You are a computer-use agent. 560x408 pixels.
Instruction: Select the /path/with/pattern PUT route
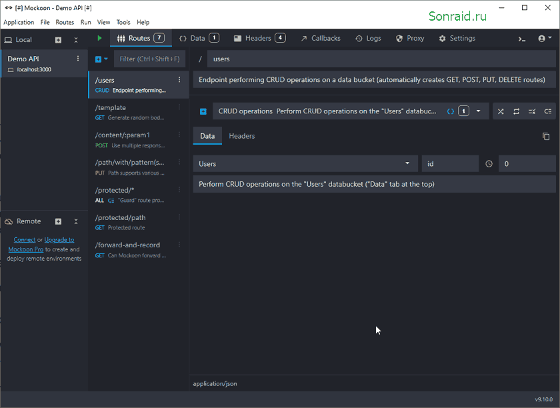[139, 167]
